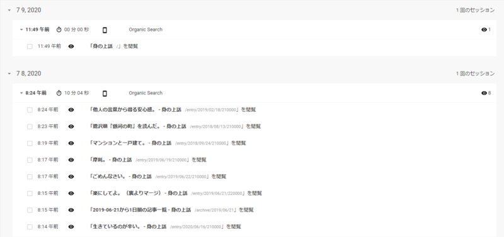Screen dimensions: 504x237
Task: Tick checkbox for 11:49 午前 pageview
Action: click(x=30, y=47)
